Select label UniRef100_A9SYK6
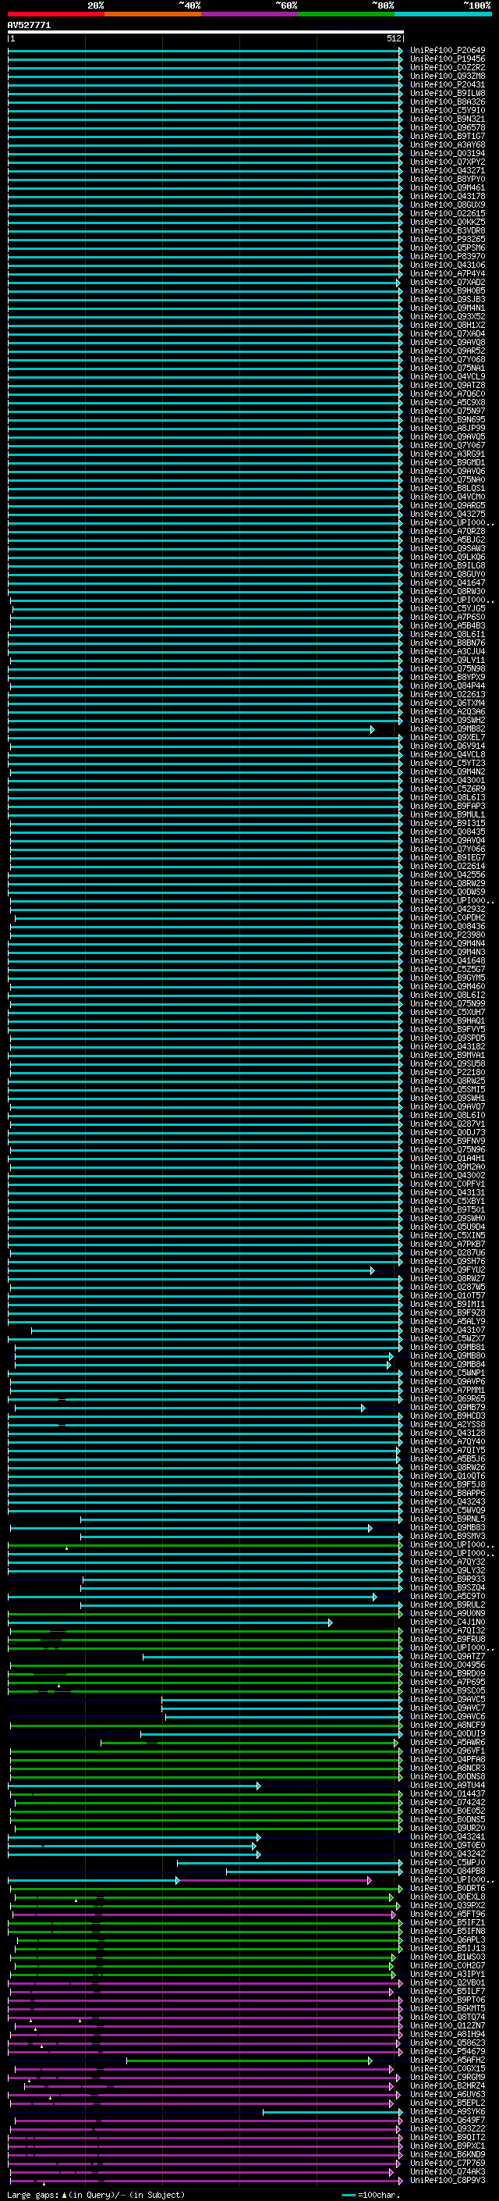Viewport: 499px width, 2201px height. point(448,2111)
